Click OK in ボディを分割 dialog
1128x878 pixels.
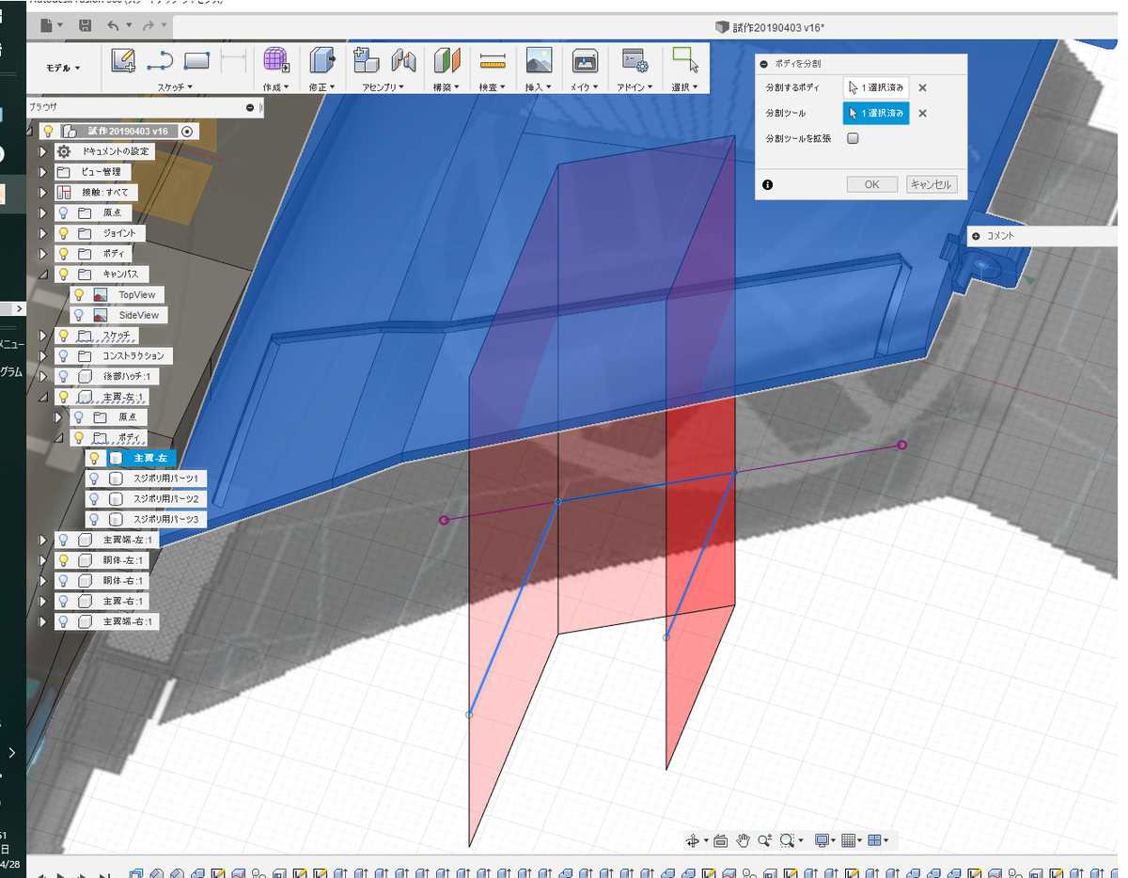point(871,184)
